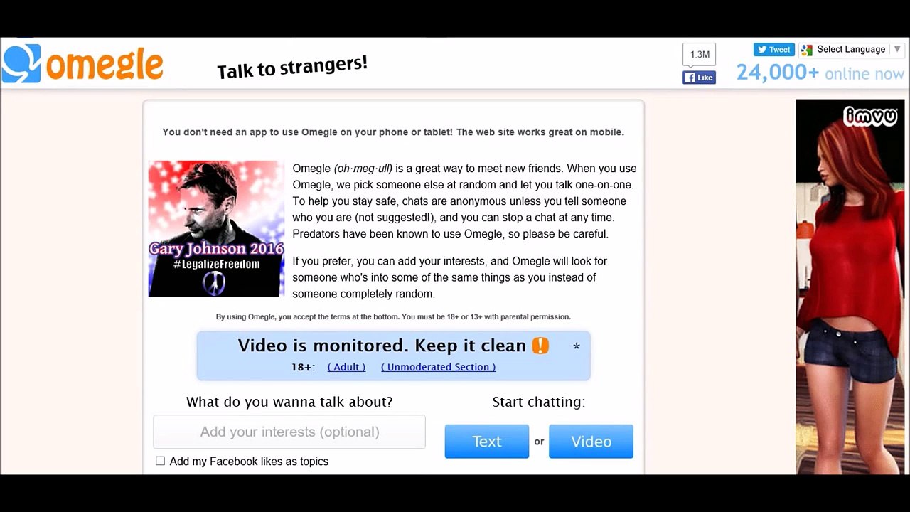The image size is (910, 512).
Task: Click the What do you wanna talk about? heading
Action: coord(289,402)
